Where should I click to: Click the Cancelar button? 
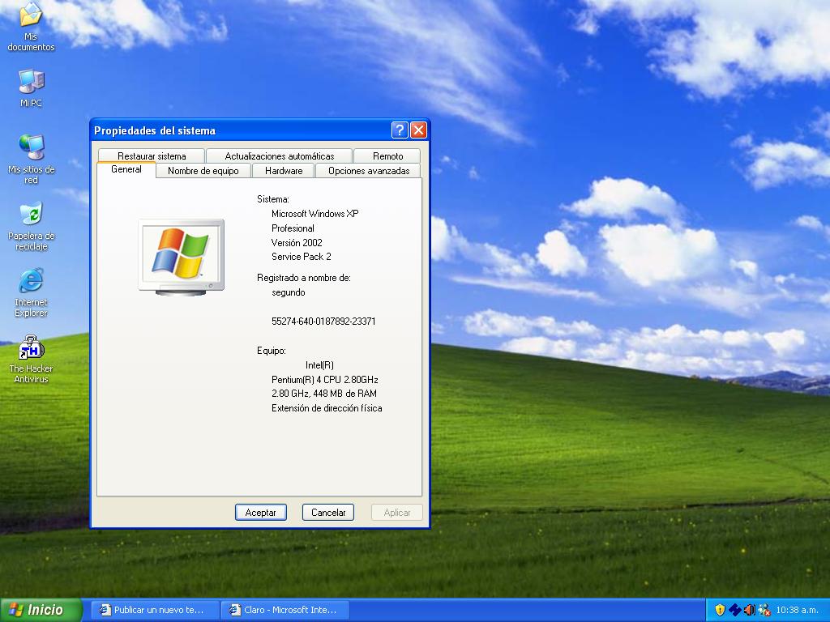(x=328, y=512)
